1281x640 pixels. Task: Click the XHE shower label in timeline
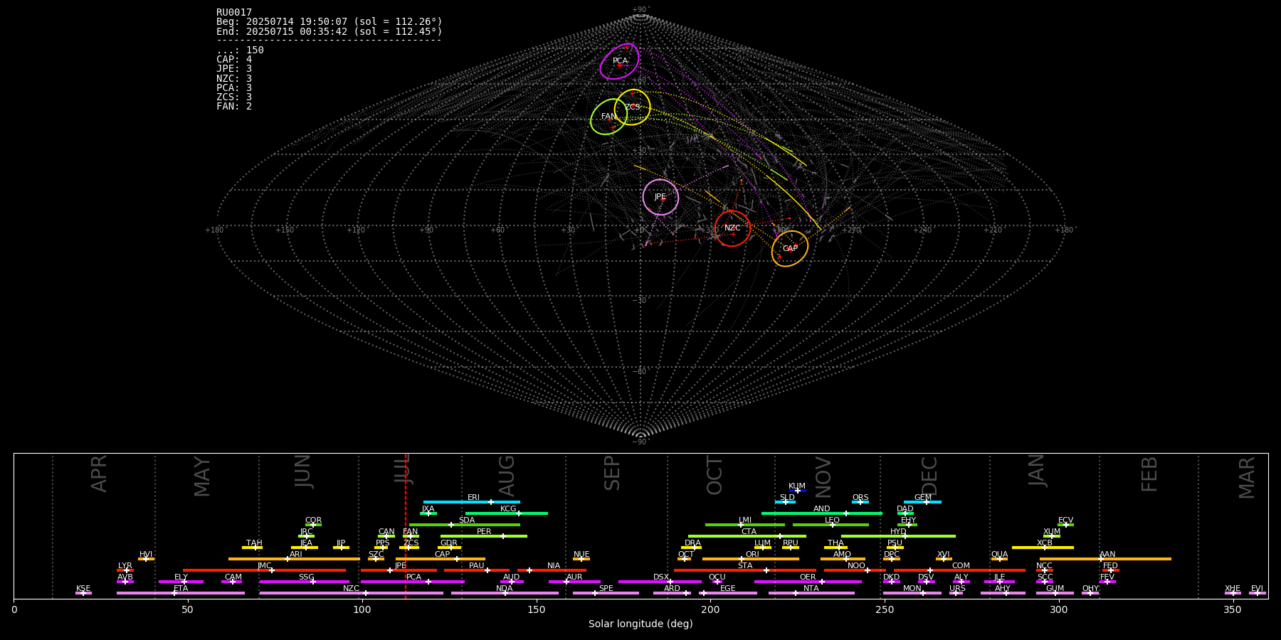(x=1233, y=588)
